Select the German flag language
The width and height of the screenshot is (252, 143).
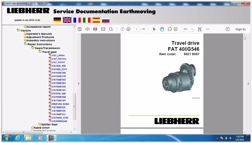click(57, 20)
